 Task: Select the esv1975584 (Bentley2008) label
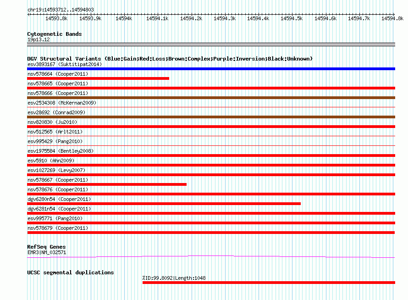tap(61, 151)
